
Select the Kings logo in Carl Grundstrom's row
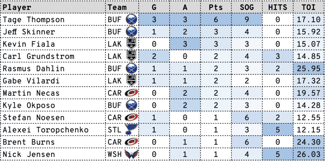click(131, 57)
